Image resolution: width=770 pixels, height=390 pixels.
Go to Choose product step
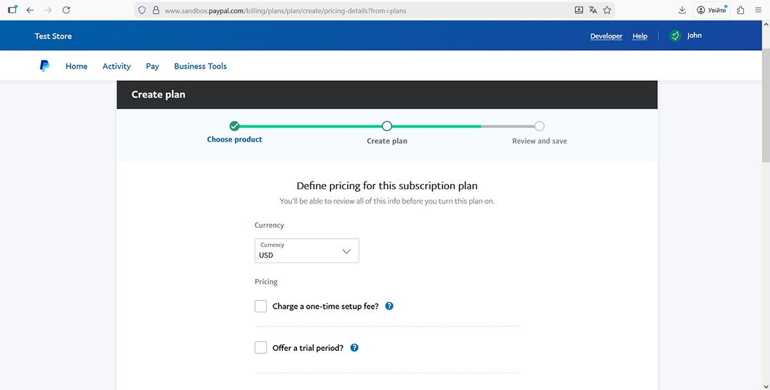[x=234, y=139]
